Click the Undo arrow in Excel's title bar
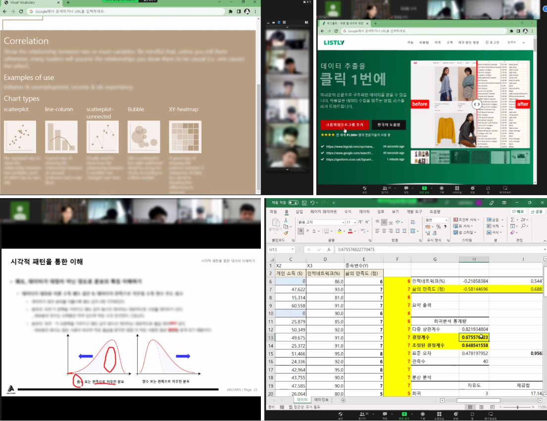The width and height of the screenshot is (547, 421). pyautogui.click(x=312, y=203)
